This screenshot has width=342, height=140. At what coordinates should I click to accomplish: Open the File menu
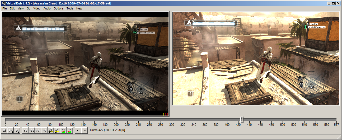tap(4, 8)
